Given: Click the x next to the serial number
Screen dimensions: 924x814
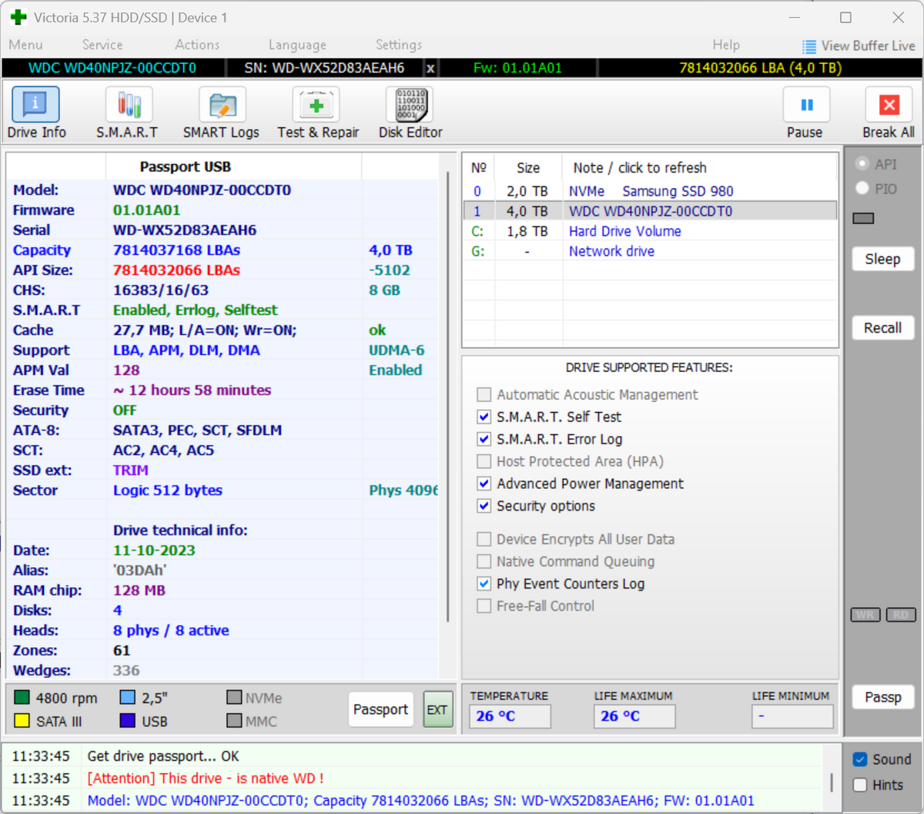Looking at the screenshot, I should [430, 69].
